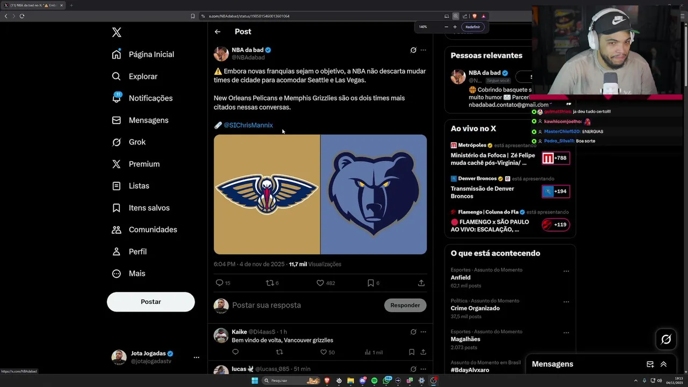Click browser address bar URL

(x=249, y=16)
